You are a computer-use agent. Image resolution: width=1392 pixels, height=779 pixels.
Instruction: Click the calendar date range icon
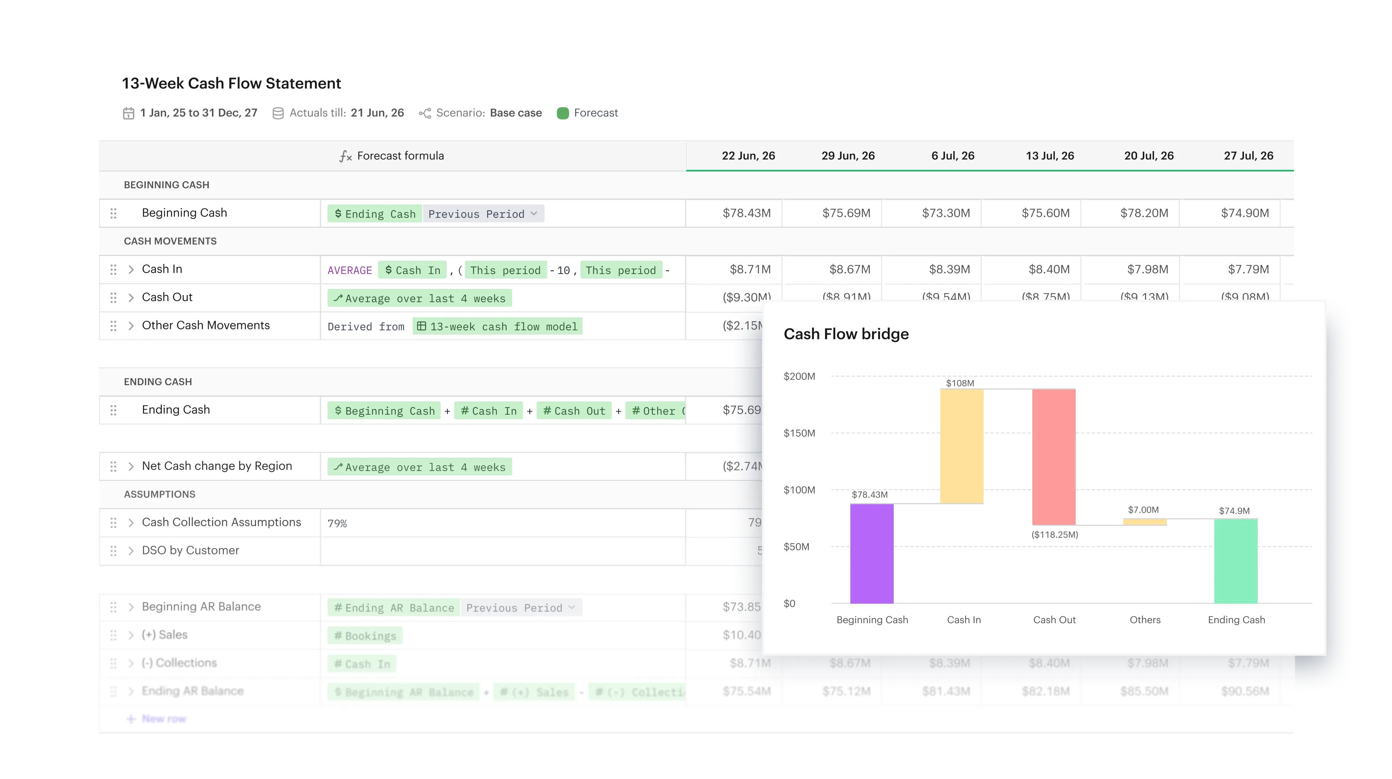coord(128,113)
